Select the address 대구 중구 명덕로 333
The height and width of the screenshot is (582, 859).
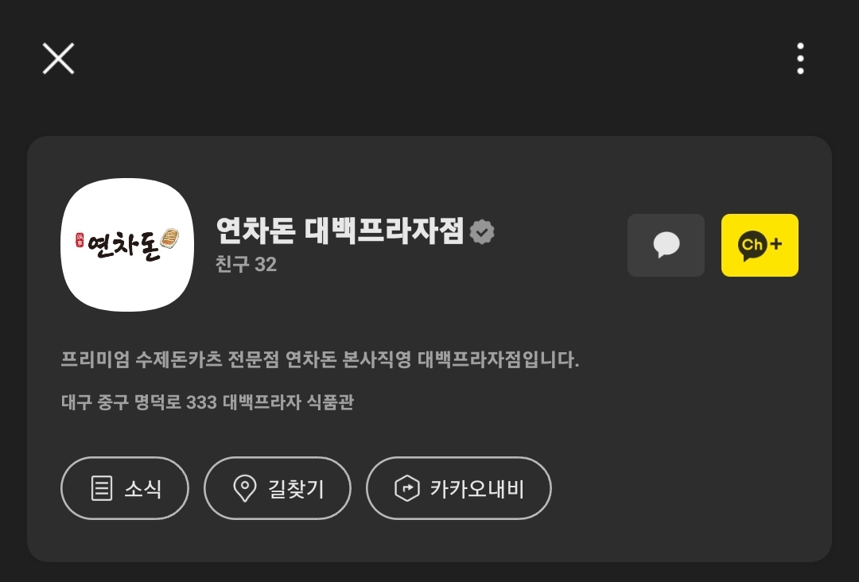(x=139, y=402)
